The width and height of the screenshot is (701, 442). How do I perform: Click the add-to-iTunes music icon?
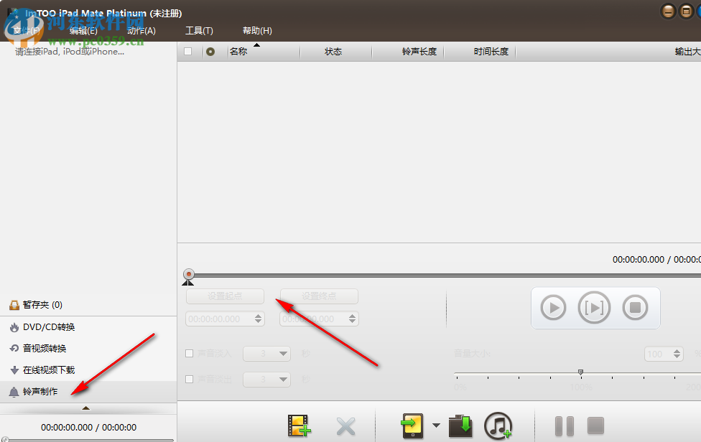pyautogui.click(x=498, y=425)
